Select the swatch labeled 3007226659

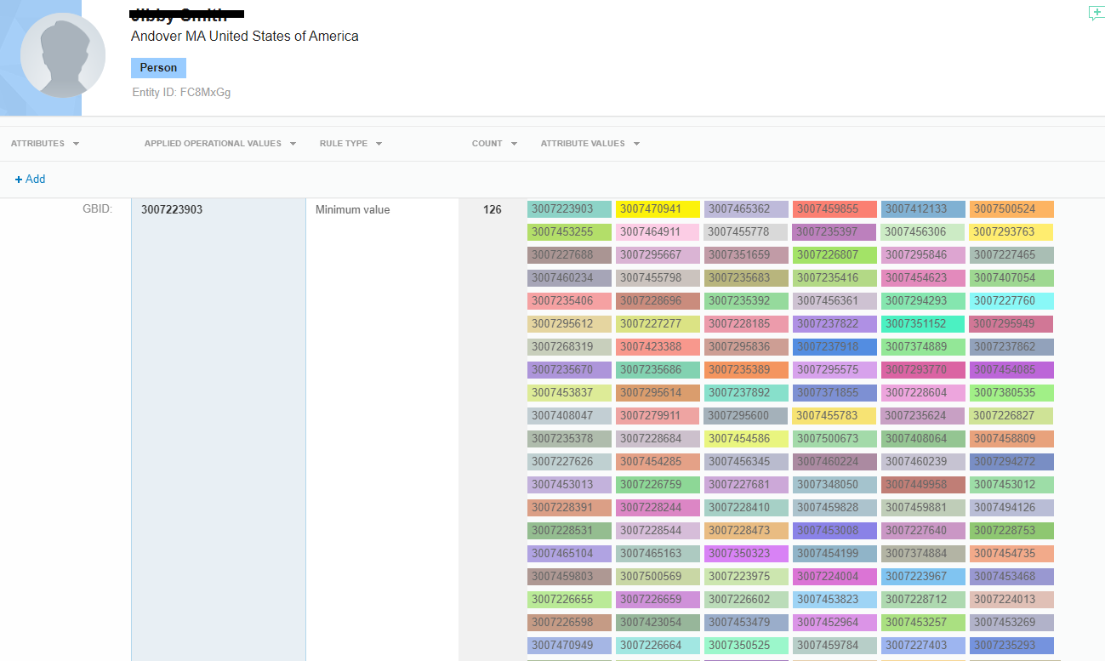click(658, 600)
